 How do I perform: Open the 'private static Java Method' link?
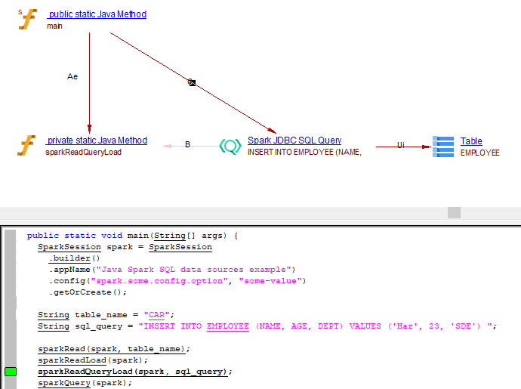click(97, 140)
